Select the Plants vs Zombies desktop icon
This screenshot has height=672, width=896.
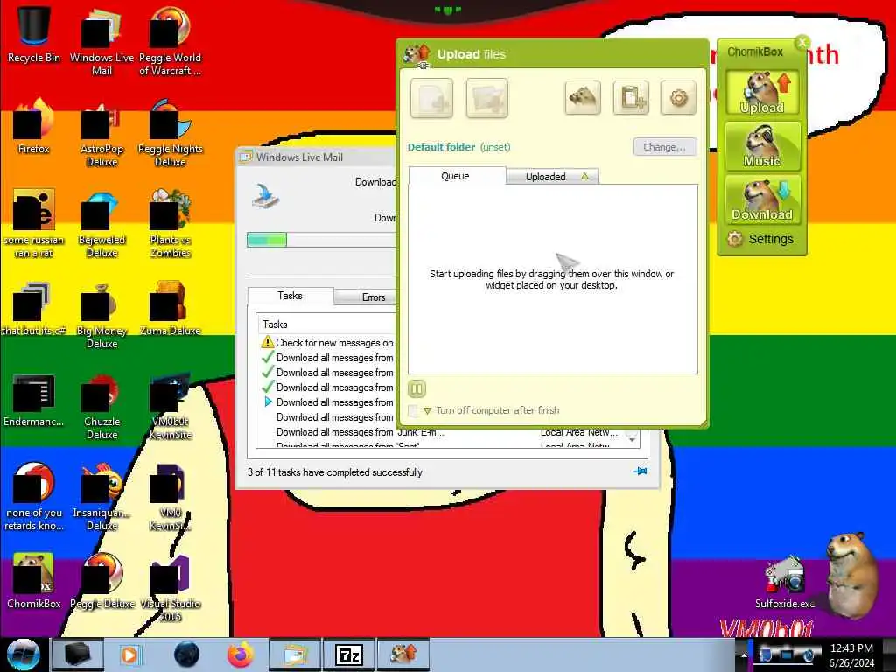(x=171, y=224)
